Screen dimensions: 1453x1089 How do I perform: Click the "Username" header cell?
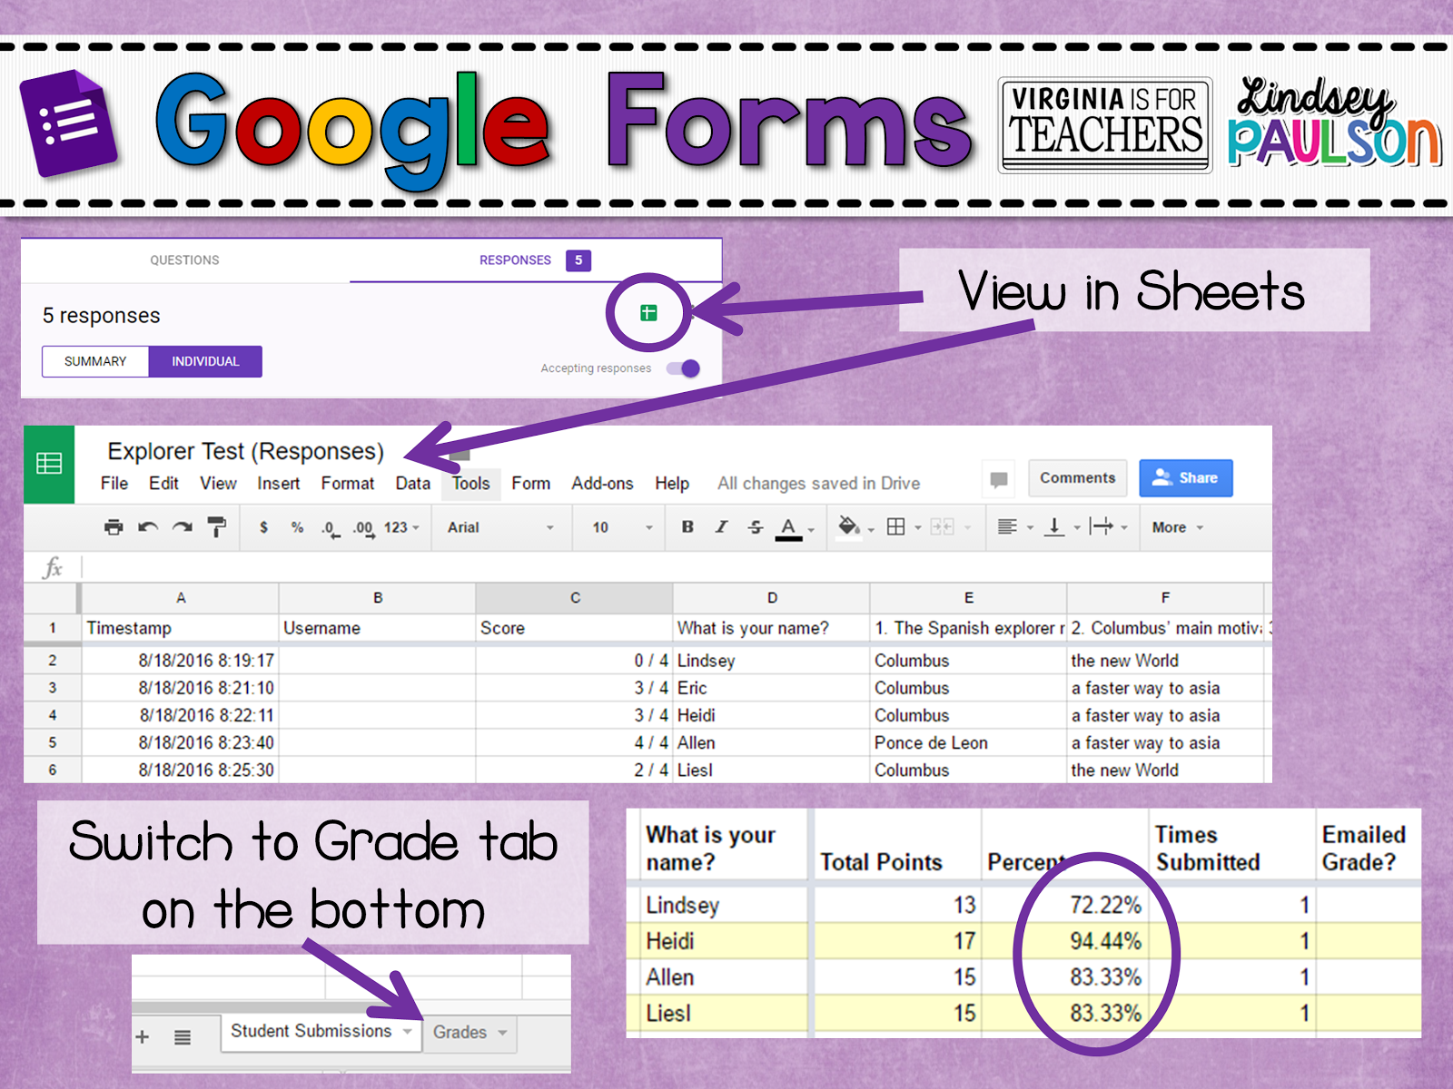pyautogui.click(x=378, y=628)
